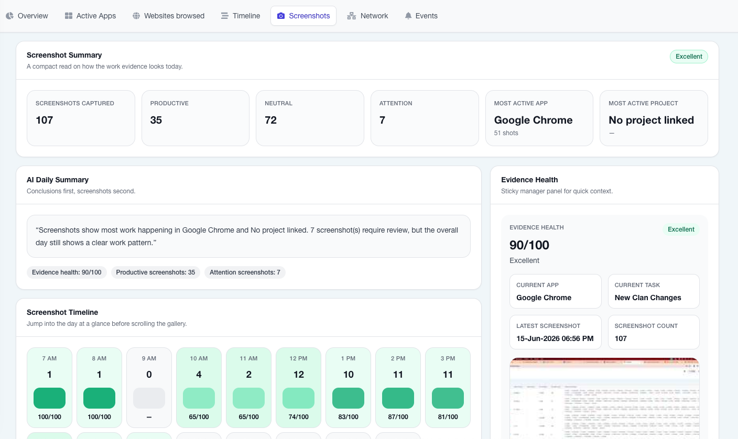Image resolution: width=738 pixels, height=439 pixels.
Task: Click the Screenshot Count 107 tile
Action: [x=654, y=332]
